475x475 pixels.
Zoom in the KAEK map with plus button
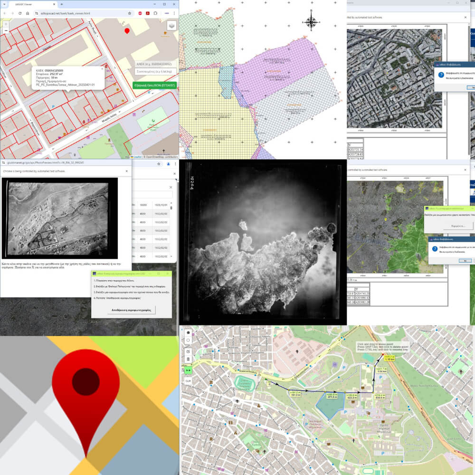click(6, 24)
